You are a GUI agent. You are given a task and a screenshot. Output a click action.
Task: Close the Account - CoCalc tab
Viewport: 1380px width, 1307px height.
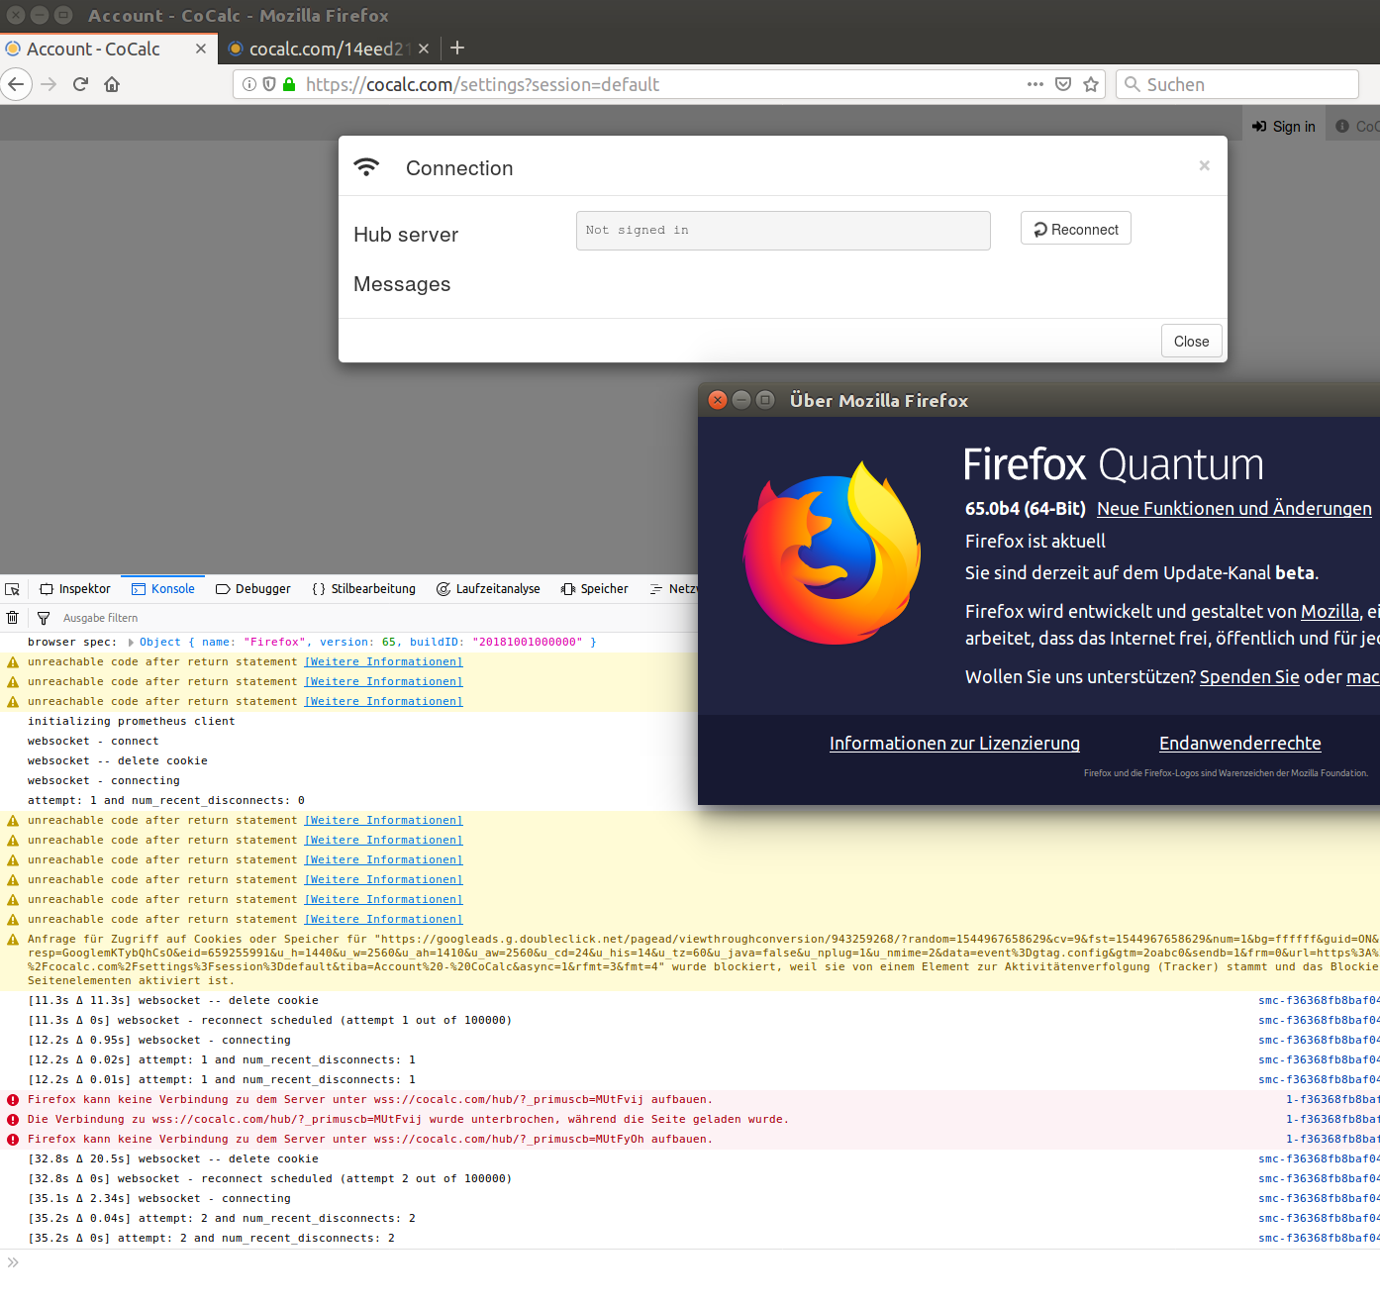pyautogui.click(x=201, y=49)
